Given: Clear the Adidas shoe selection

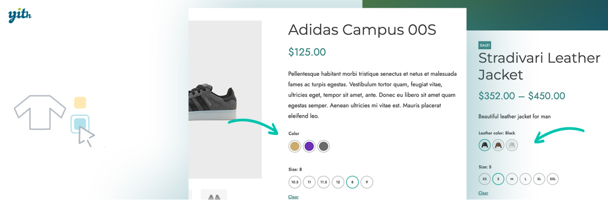Looking at the screenshot, I should pyautogui.click(x=293, y=197).
